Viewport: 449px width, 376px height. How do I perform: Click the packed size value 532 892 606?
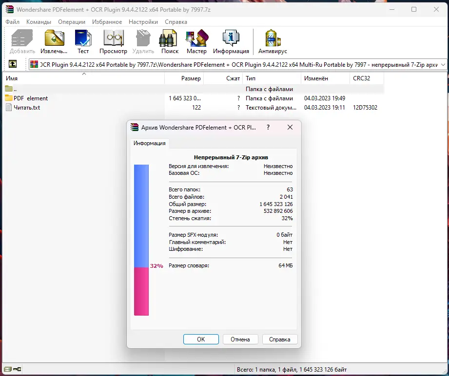pos(278,211)
